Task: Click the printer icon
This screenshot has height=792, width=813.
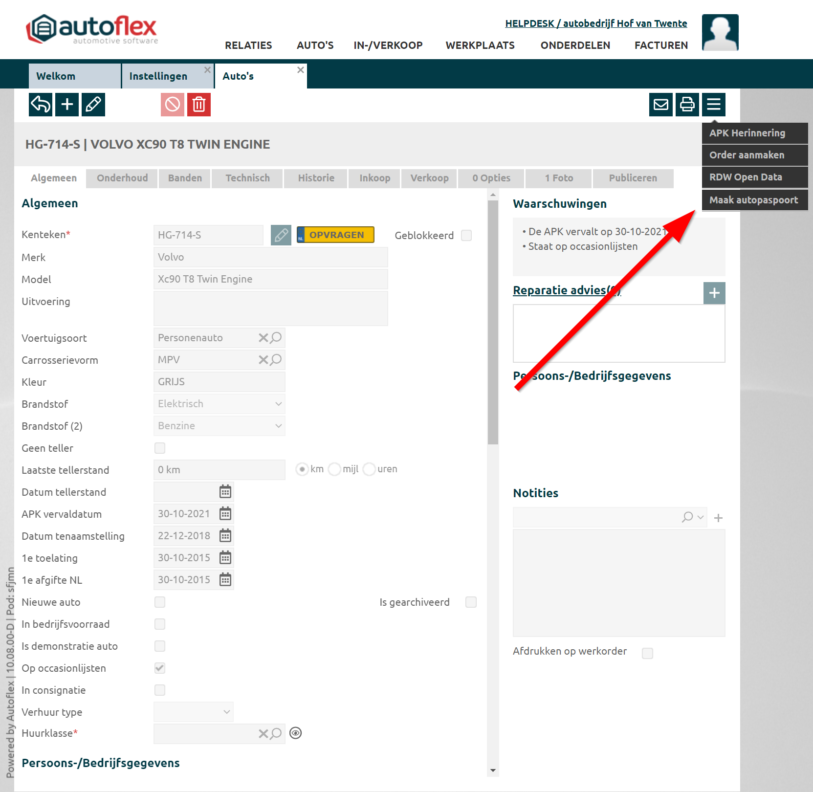Action: 687,105
